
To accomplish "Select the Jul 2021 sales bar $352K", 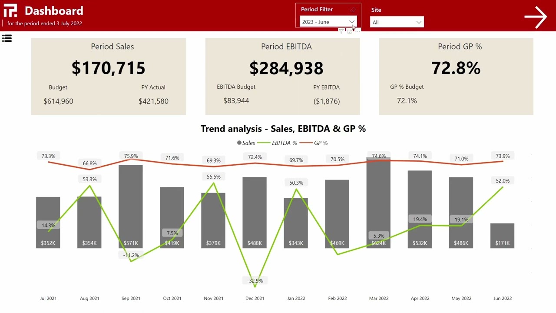I will pyautogui.click(x=48, y=223).
